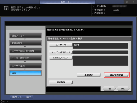Open ユーザー認証設定 in the left menu

point(25,58)
